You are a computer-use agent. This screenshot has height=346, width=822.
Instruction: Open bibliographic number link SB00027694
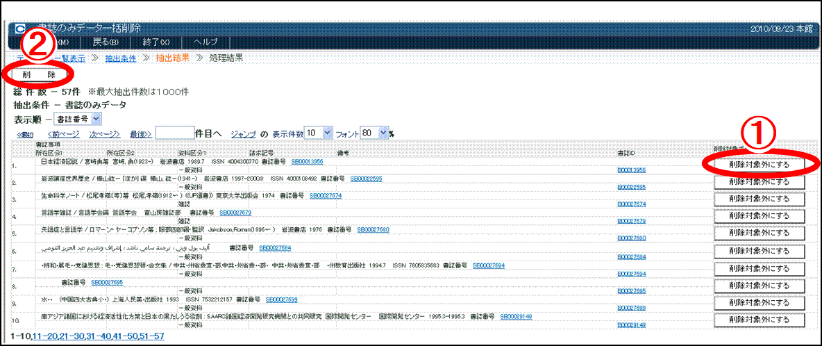pyautogui.click(x=489, y=265)
